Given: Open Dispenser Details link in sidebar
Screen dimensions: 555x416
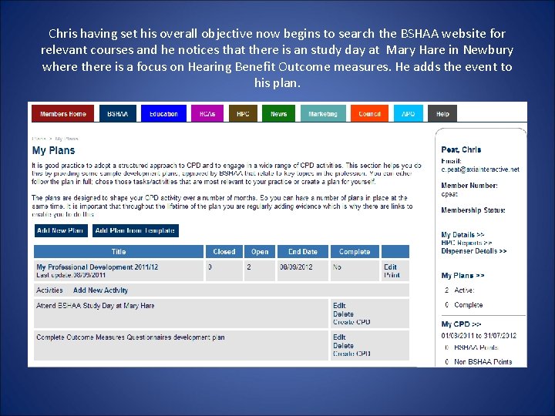Looking at the screenshot, I should coord(473,251).
